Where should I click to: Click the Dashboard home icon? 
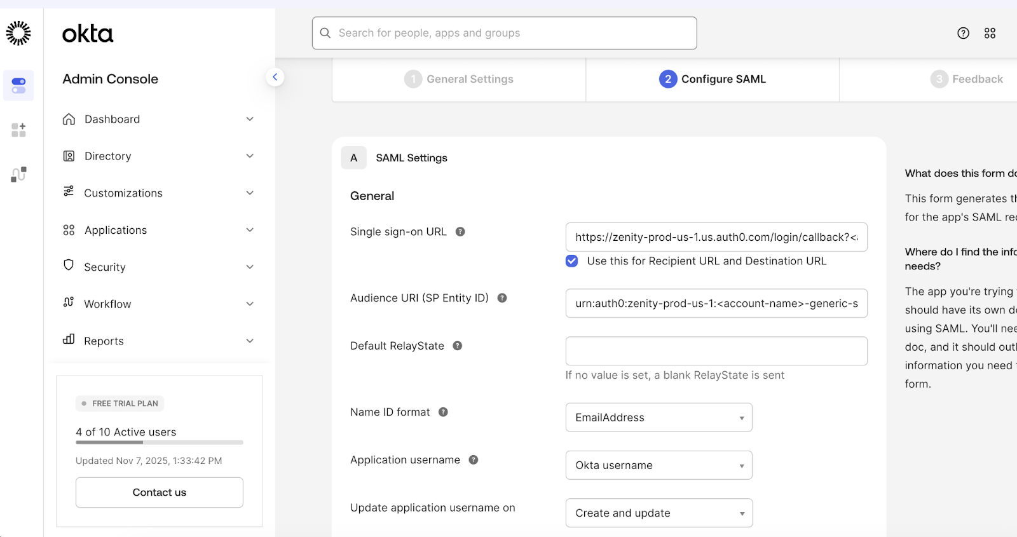pyautogui.click(x=69, y=119)
